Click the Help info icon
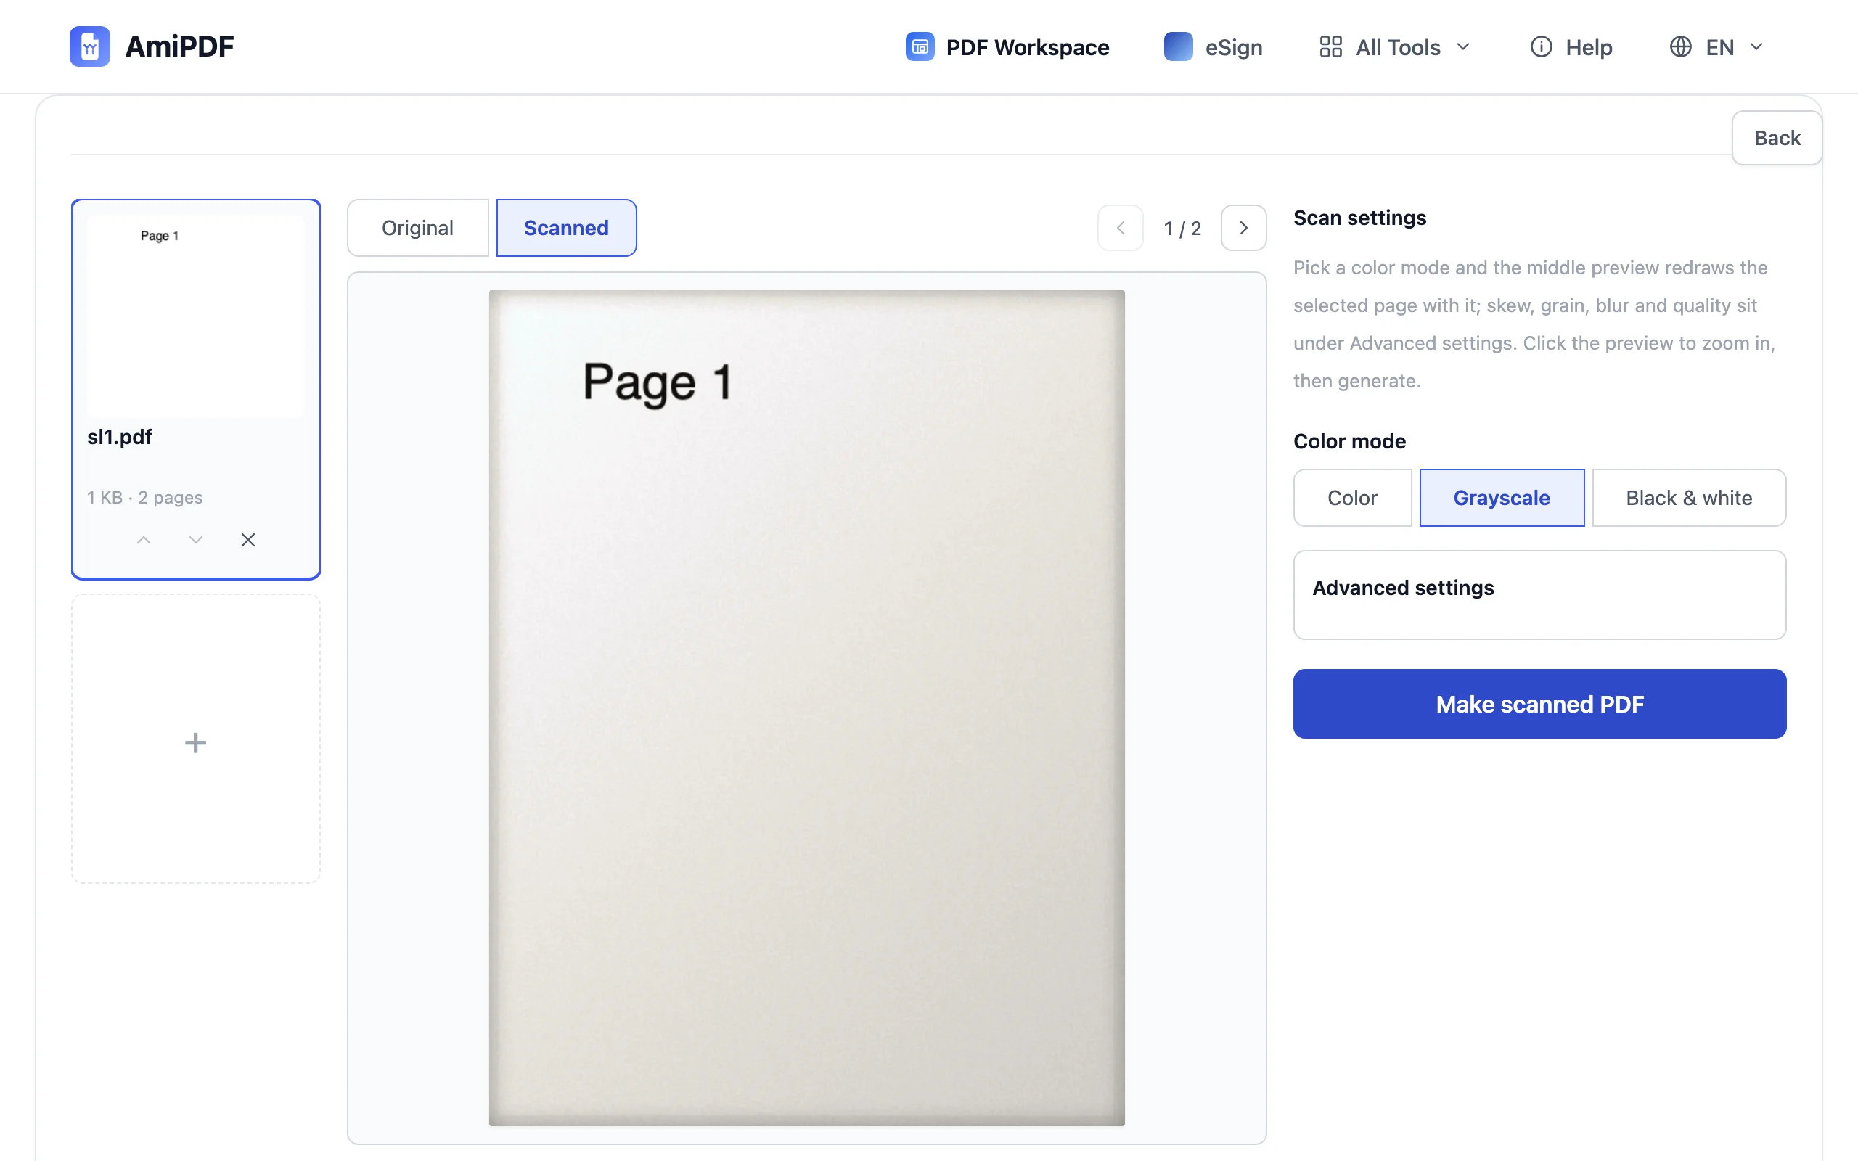This screenshot has height=1161, width=1858. 1541,47
